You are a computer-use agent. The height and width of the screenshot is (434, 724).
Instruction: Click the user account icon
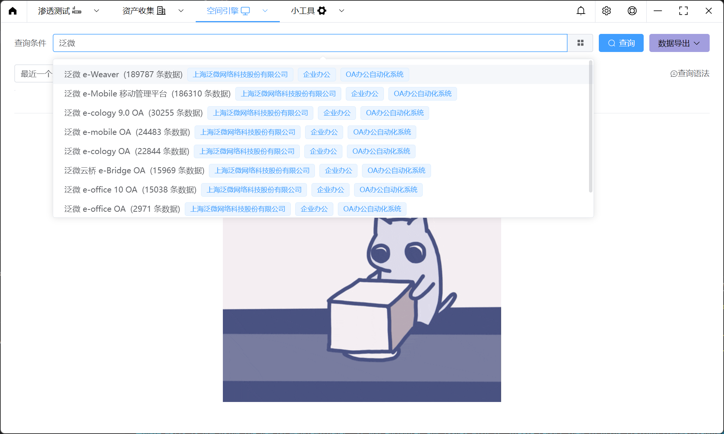632,11
